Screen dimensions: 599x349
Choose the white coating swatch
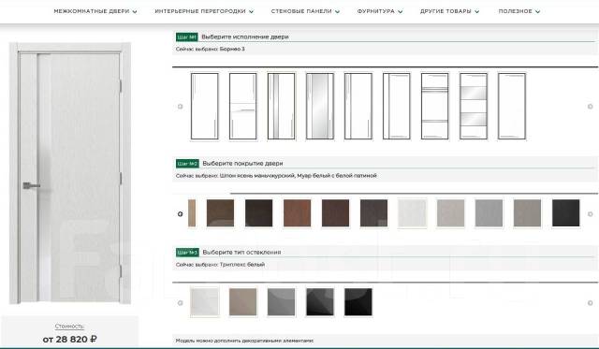point(412,213)
